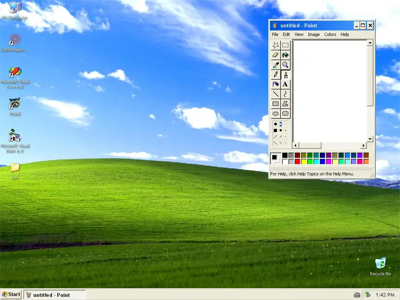The image size is (400, 300).
Task: Click the tray icon left of the clock
Action: [368, 295]
